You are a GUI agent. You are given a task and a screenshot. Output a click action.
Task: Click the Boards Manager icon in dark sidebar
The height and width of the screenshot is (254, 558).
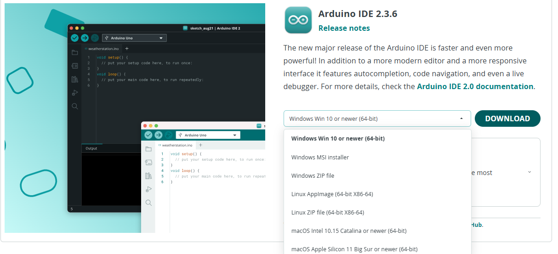(x=74, y=66)
